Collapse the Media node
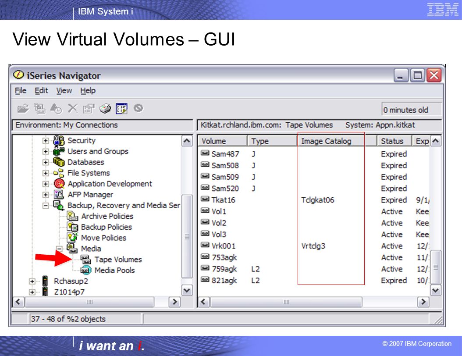 (59, 249)
